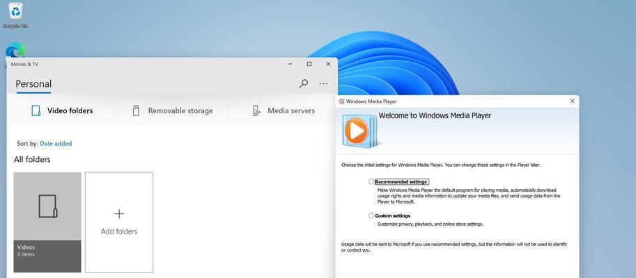
Task: Click the '0 items' text on Videos tile
Action: (26, 254)
